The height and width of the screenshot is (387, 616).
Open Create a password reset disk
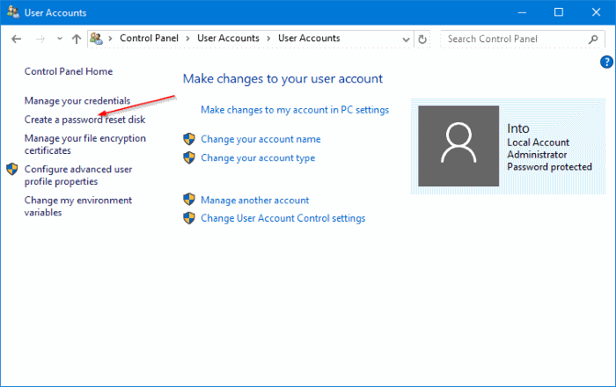(x=84, y=120)
